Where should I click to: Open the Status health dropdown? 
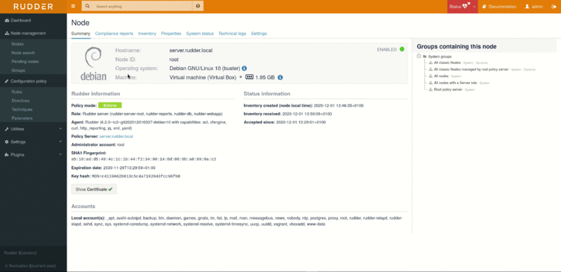pyautogui.click(x=462, y=6)
